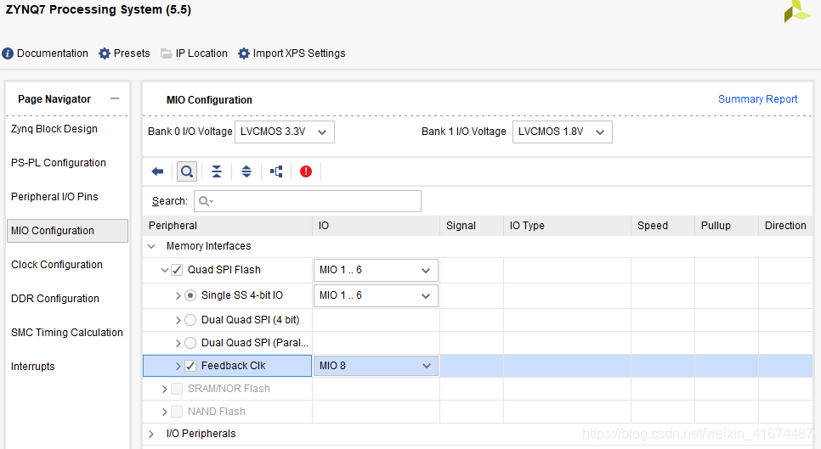Collapse the Quad SPI Flash node
Viewport: 821px width, 449px height.
(164, 270)
